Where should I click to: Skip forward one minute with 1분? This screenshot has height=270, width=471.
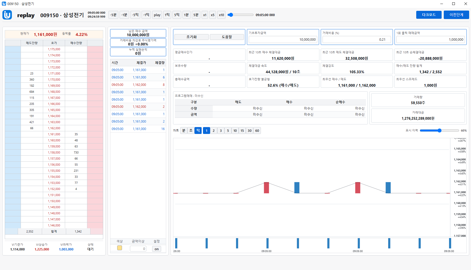pyautogui.click(x=186, y=15)
